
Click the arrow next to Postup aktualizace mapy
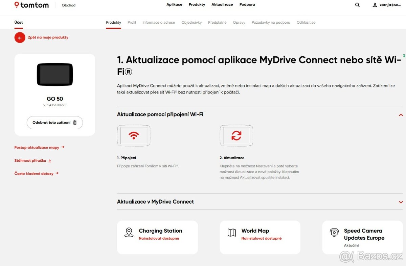(63, 147)
